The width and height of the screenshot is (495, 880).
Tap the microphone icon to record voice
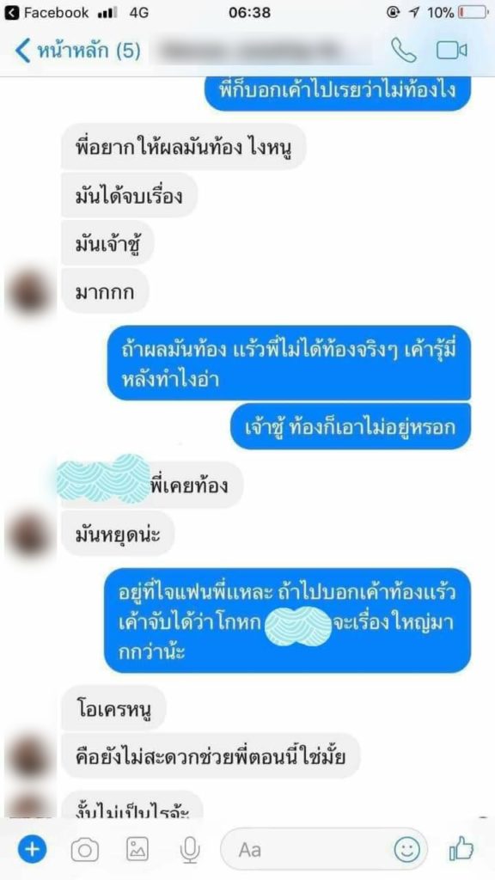point(190,850)
